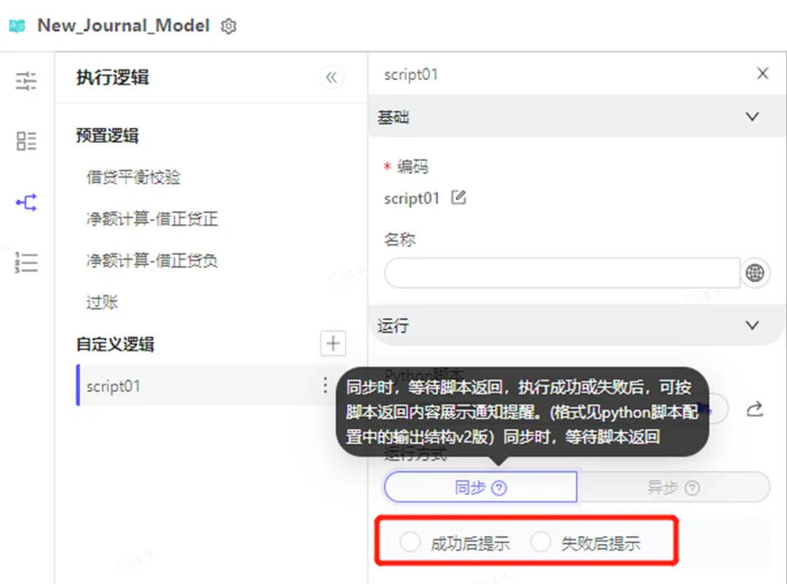Open the list layout icon in sidebar
The height and width of the screenshot is (584, 787).
coord(26,142)
